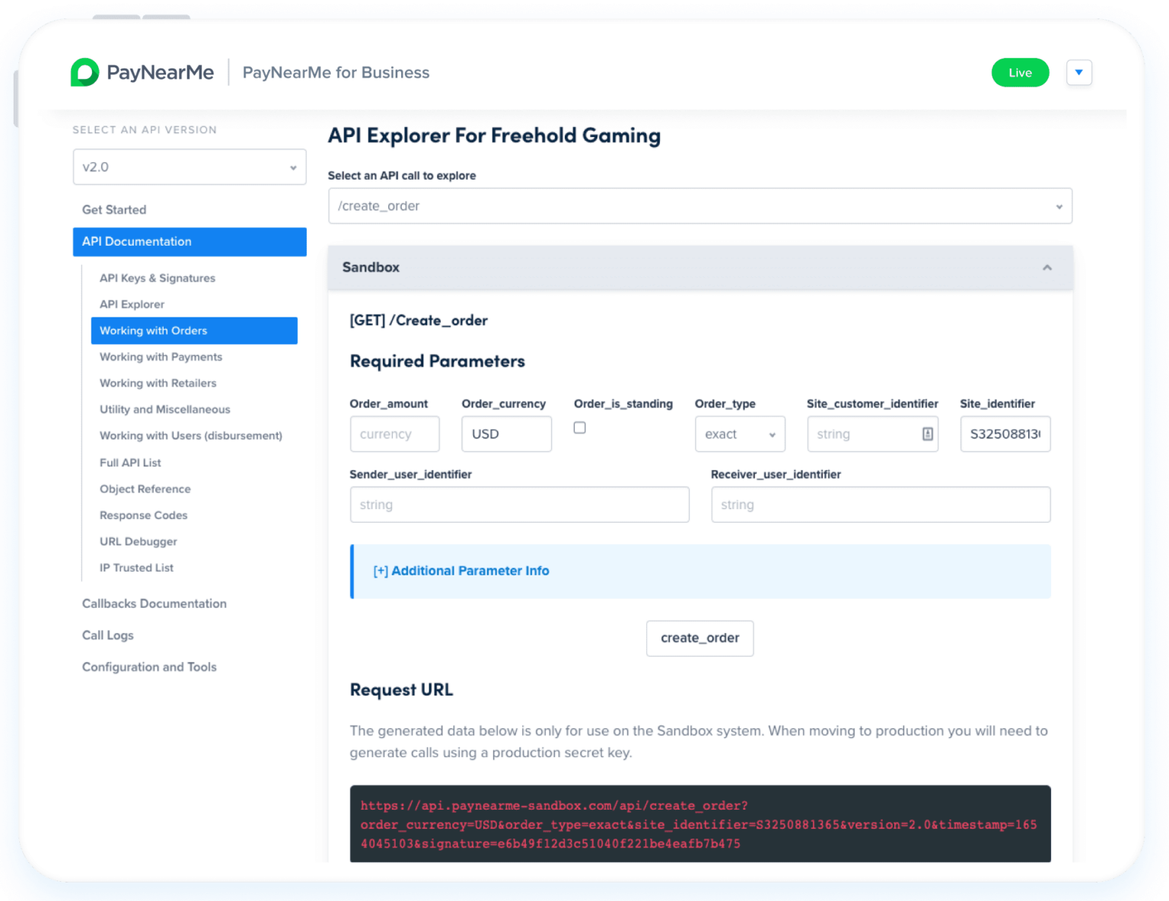
Task: Open the API version v2.0 dropdown
Action: click(x=190, y=167)
